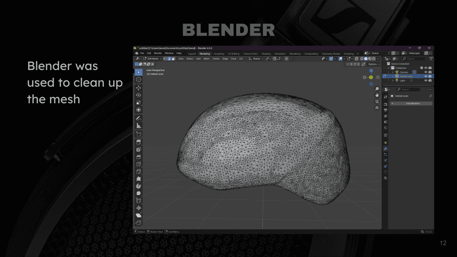
Task: Open the Modifiers wrench properties tab
Action: (x=385, y=148)
